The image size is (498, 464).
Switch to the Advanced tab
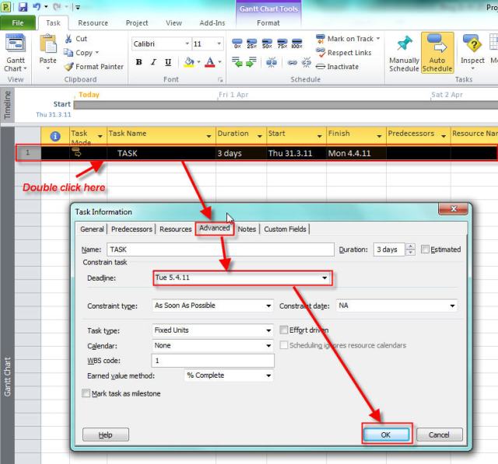tap(214, 229)
